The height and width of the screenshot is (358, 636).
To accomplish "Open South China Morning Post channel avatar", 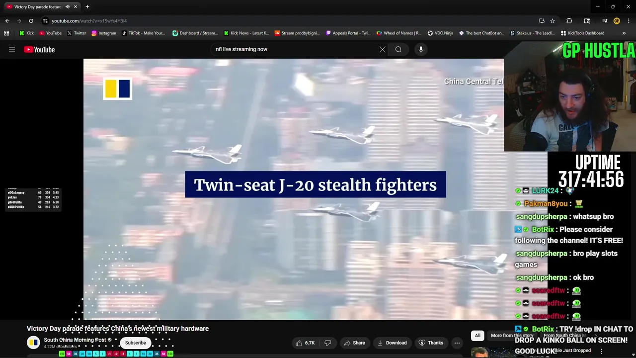I will click(x=33, y=343).
